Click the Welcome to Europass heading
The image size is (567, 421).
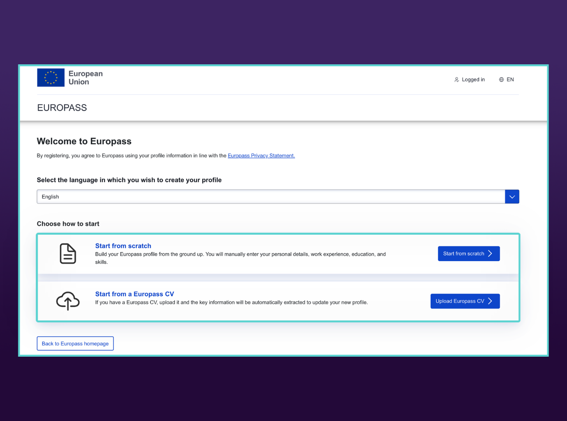[x=84, y=141]
